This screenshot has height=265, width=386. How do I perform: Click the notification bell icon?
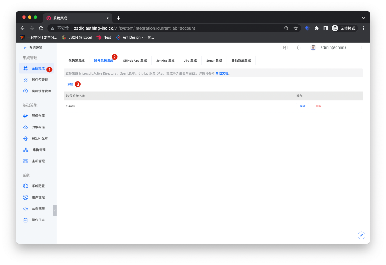click(298, 47)
